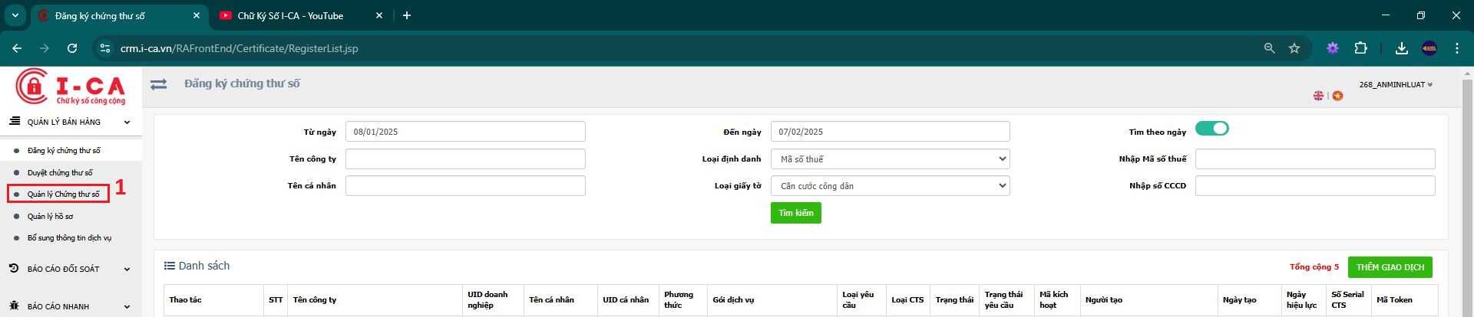Image resolution: width=1474 pixels, height=317 pixels.
Task: Close the Chữ Ký Số I-CA YouTube tab
Action: (379, 15)
